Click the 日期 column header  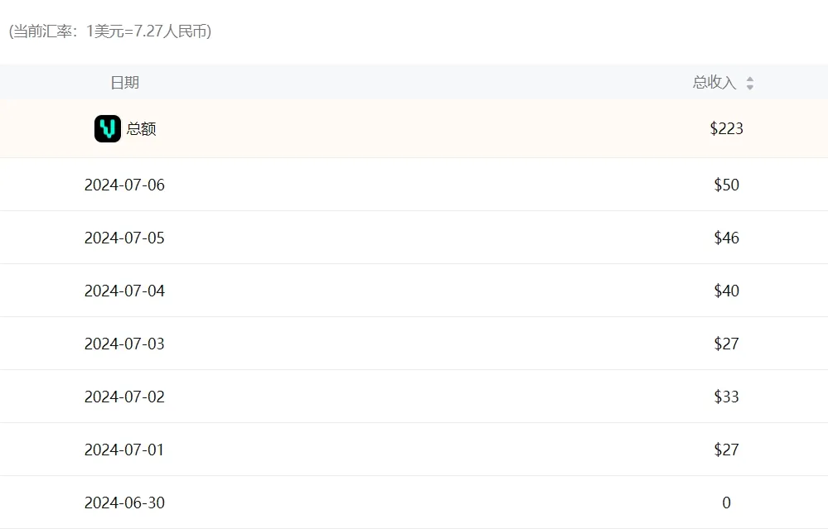124,83
